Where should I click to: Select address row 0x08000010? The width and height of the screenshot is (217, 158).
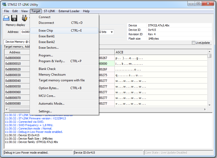(17, 63)
